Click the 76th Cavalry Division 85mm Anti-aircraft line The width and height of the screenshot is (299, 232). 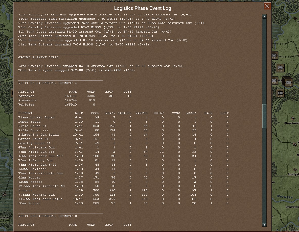pos(112,23)
